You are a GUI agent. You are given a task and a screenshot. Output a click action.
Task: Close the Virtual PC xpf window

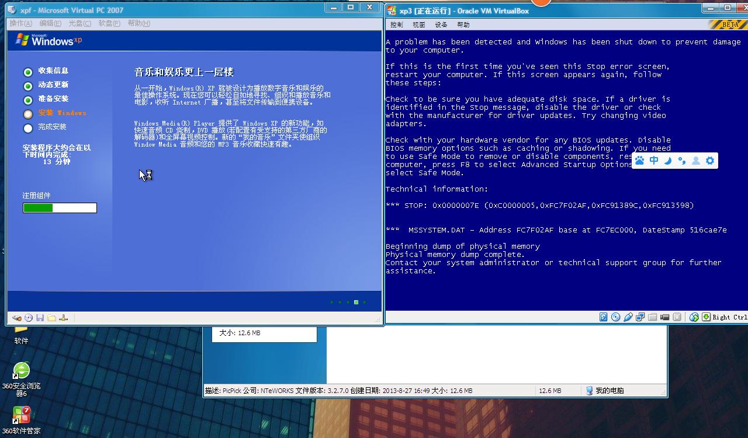click(370, 8)
